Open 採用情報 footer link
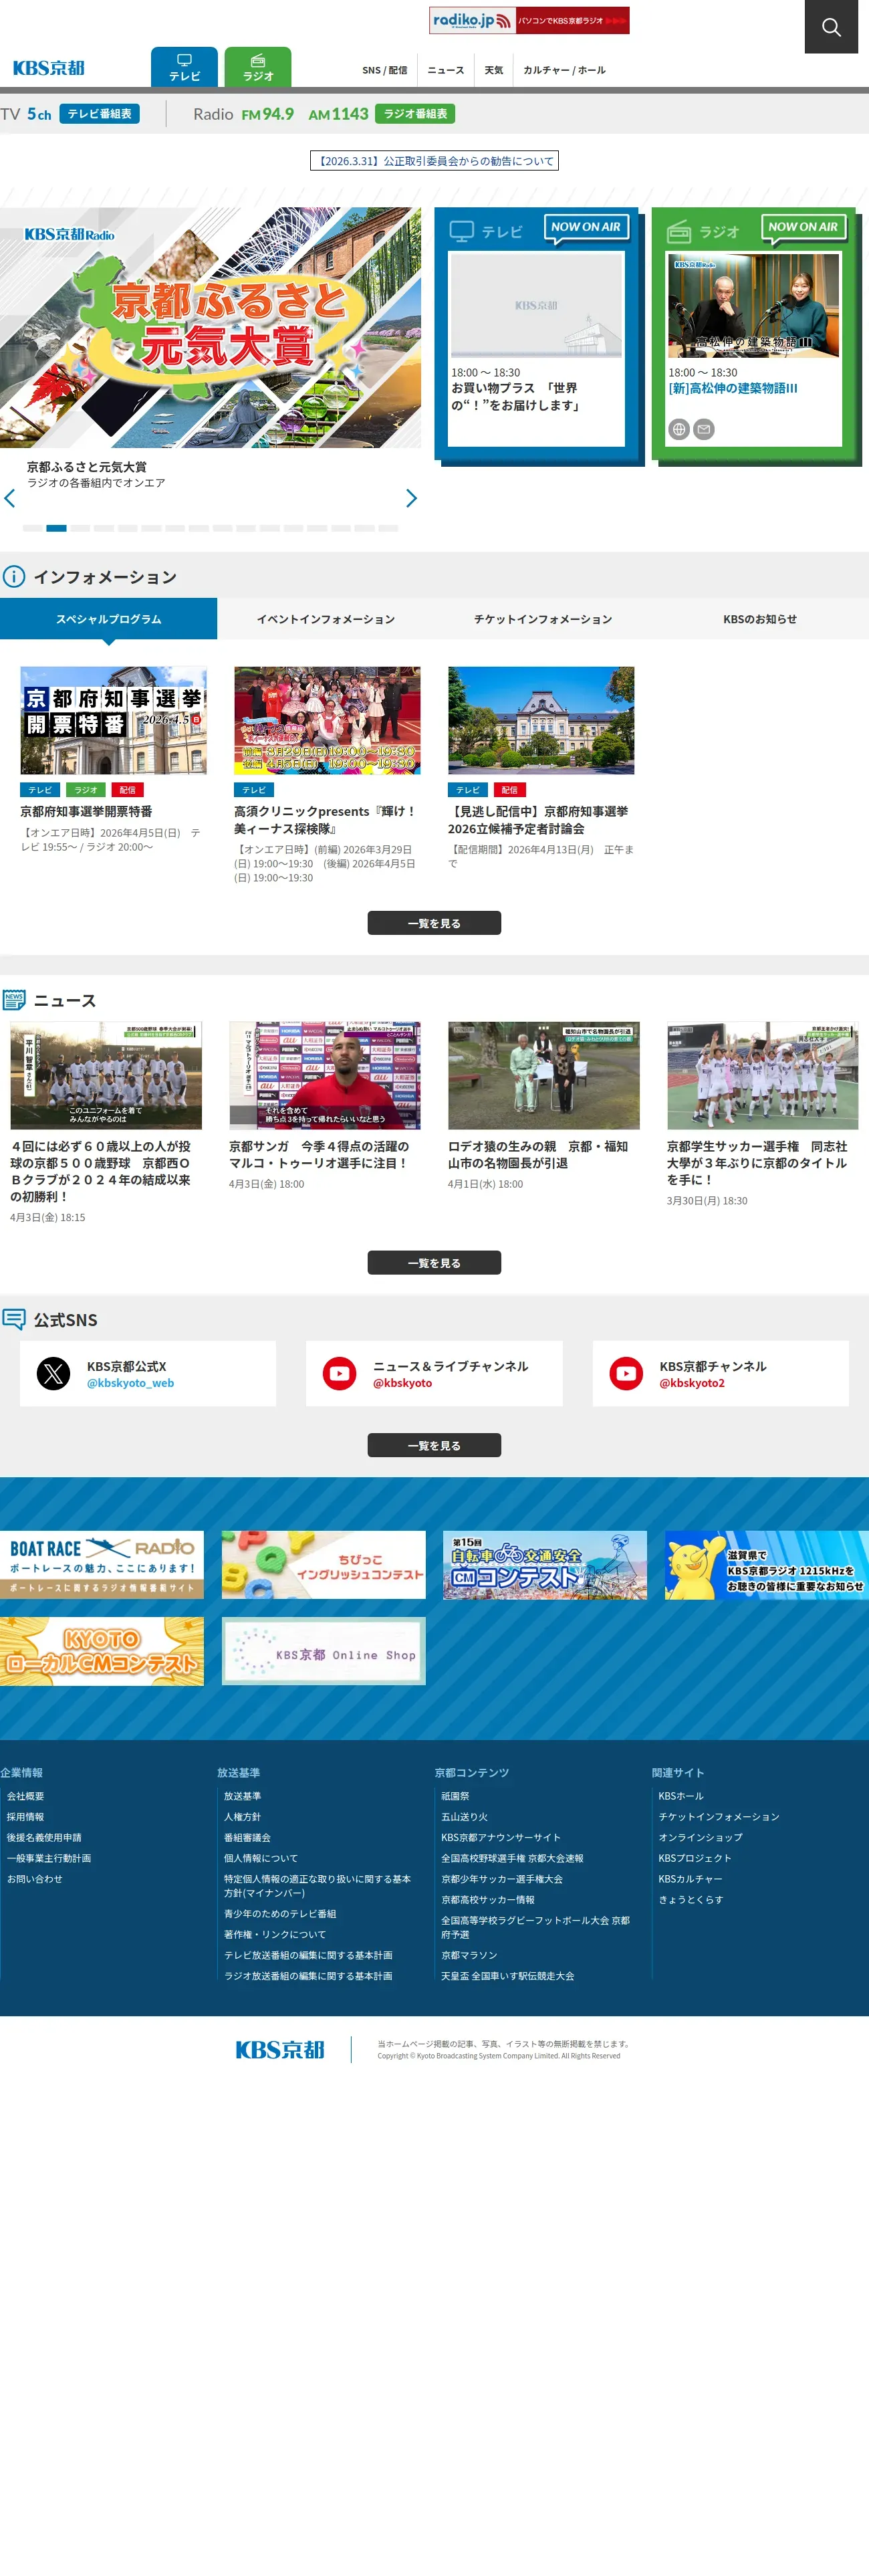This screenshot has height=2576, width=869. click(x=26, y=1817)
